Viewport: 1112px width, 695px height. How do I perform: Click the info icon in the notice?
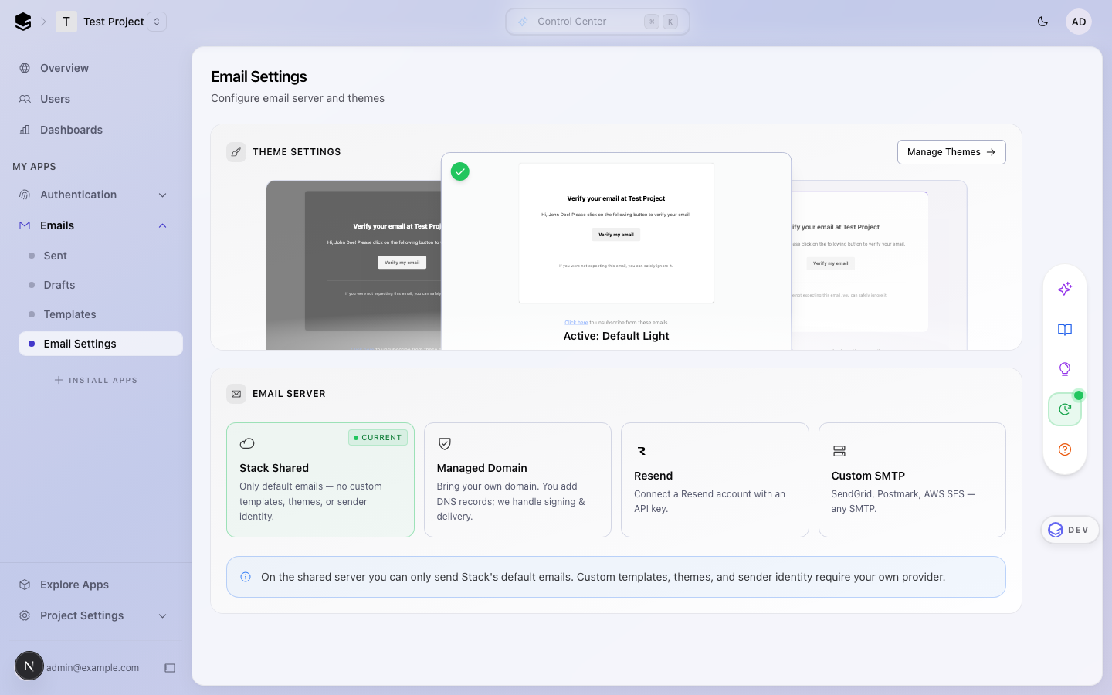[246, 577]
